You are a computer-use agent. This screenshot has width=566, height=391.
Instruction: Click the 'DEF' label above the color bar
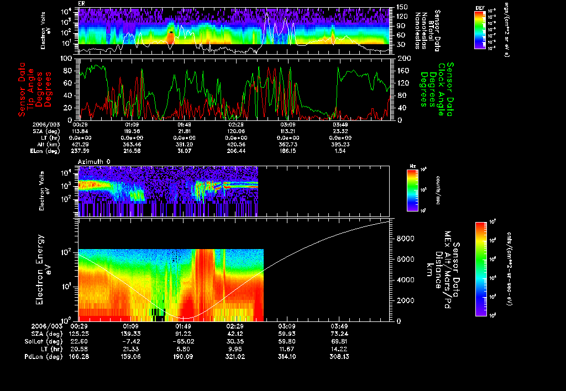480,8
